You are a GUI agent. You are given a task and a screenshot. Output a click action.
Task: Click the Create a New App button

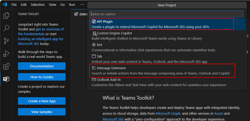click(42, 101)
